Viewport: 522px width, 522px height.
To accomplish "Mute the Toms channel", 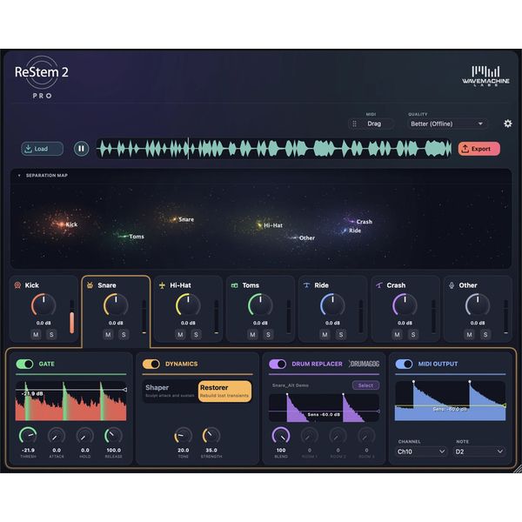I will pyautogui.click(x=252, y=335).
